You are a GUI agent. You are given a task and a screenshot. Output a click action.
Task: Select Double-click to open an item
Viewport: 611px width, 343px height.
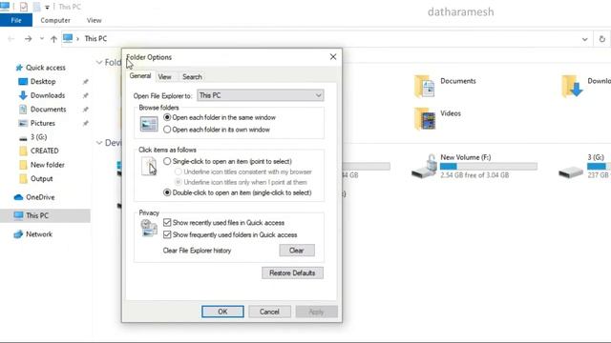pyautogui.click(x=167, y=192)
